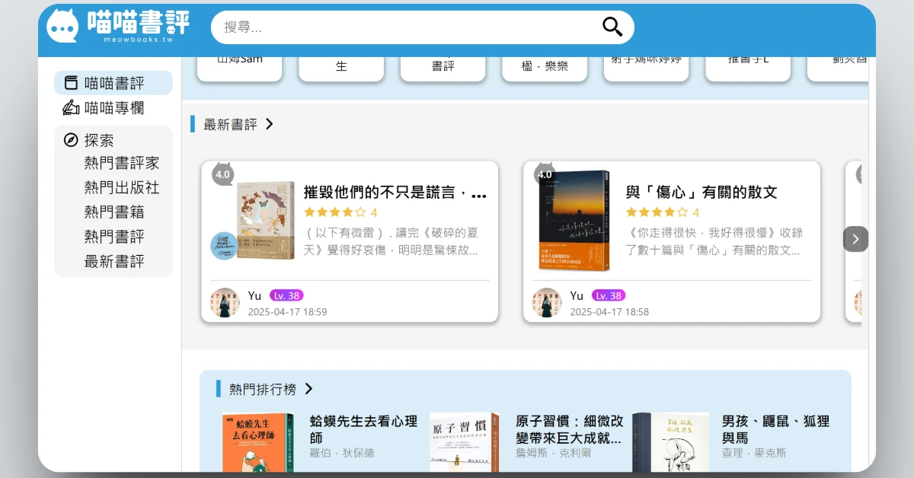Image resolution: width=914 pixels, height=478 pixels.
Task: Click author 查理．麥克斯
Action: tap(754, 453)
